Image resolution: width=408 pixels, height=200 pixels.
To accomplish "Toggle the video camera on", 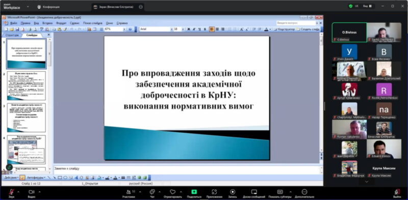I will pyautogui.click(x=31, y=192).
